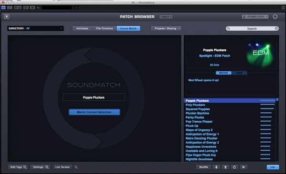The image size is (286, 174).
Task: Click the Settings button in bottom bar
Action: click(41, 167)
